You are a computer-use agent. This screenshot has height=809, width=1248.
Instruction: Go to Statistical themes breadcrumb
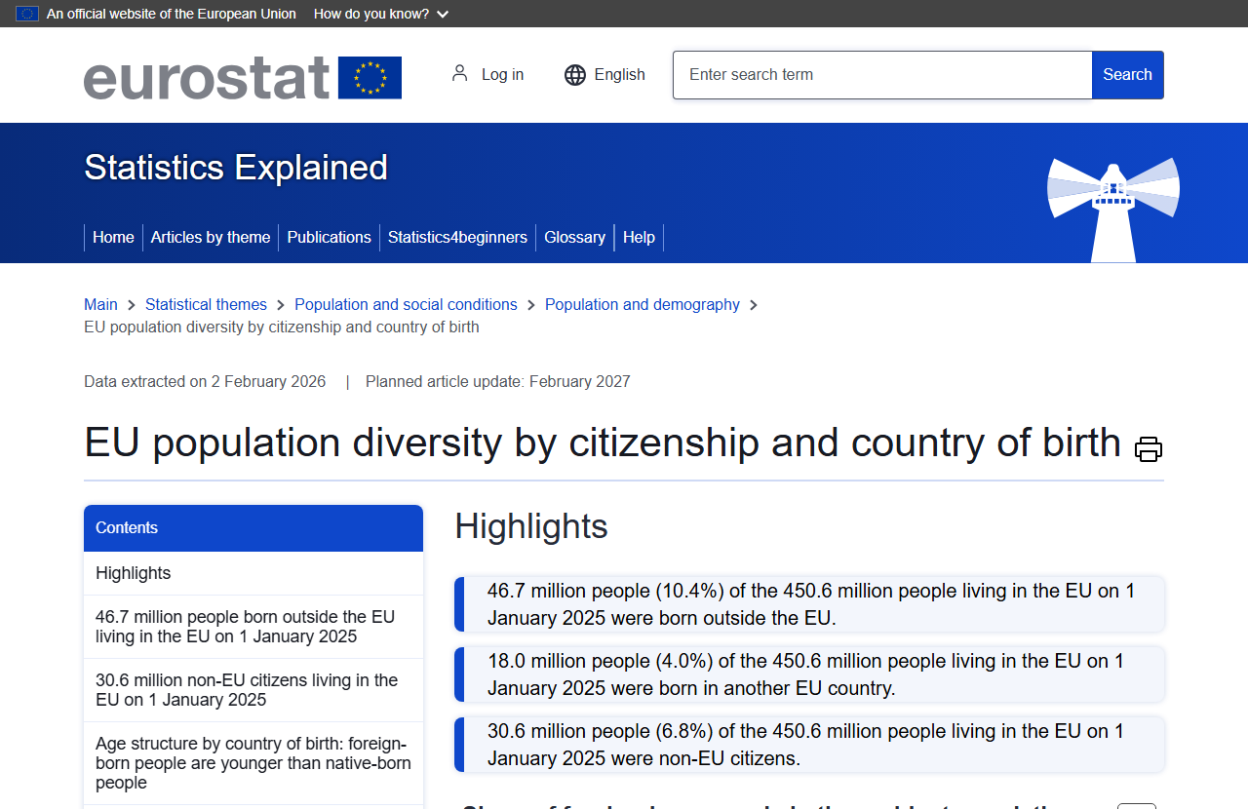pyautogui.click(x=206, y=305)
